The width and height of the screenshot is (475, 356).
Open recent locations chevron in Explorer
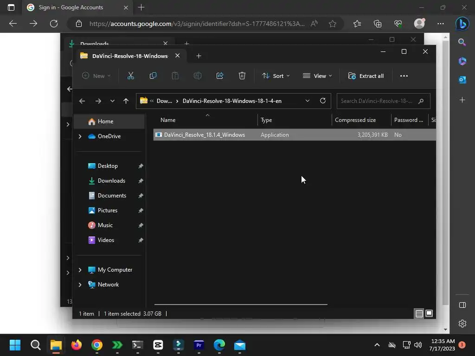(x=112, y=101)
